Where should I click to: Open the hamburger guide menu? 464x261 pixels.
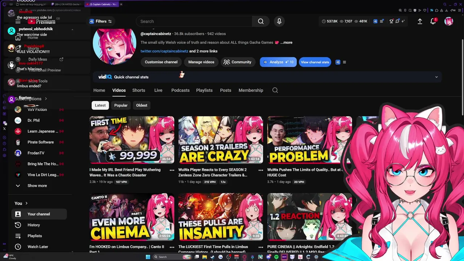coord(18,21)
